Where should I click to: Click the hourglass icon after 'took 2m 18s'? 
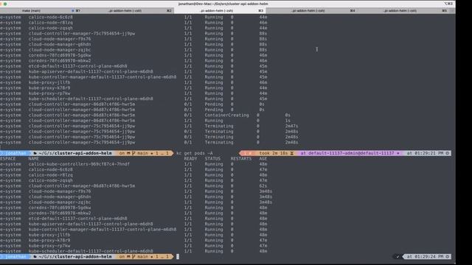pos(292,153)
